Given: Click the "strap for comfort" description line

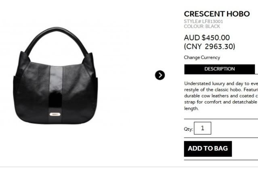Looking at the screenshot, I should coord(221,102).
